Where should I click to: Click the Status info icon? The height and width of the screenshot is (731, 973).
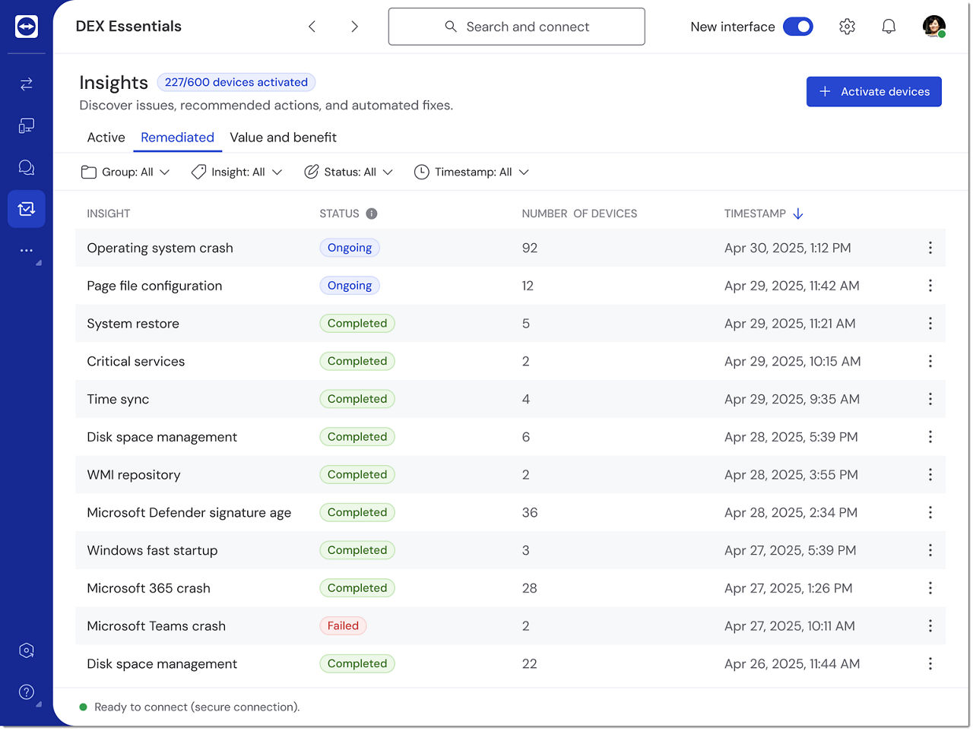pos(372,214)
